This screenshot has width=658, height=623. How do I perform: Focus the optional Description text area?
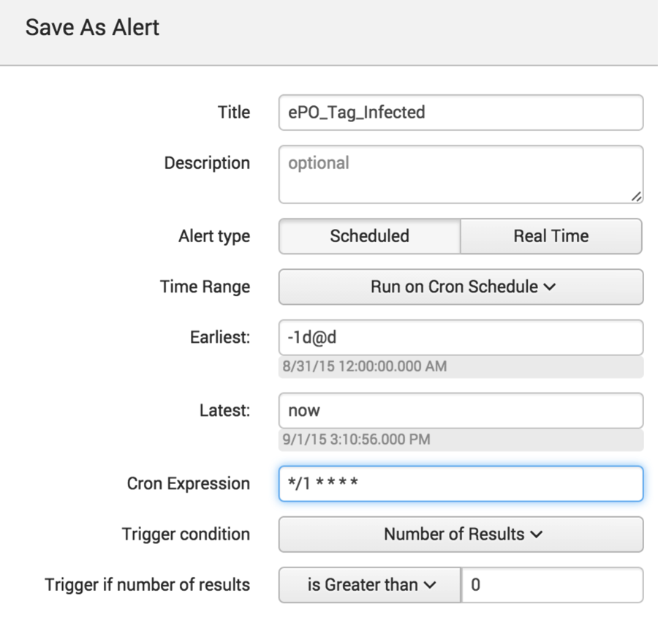pos(461,174)
